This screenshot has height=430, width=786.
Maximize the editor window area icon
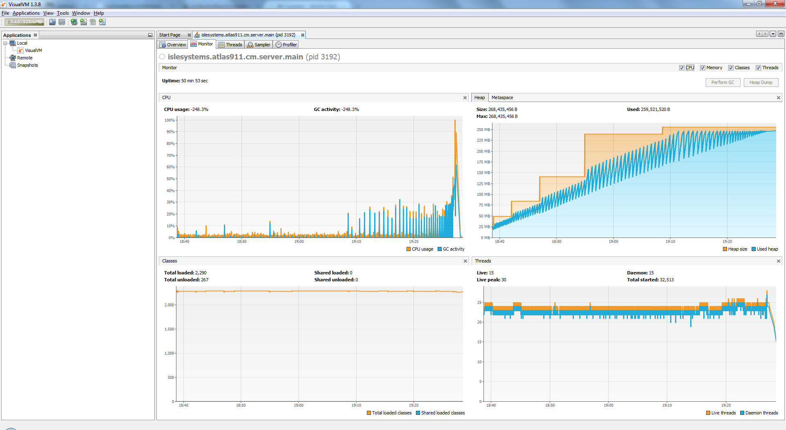click(781, 34)
